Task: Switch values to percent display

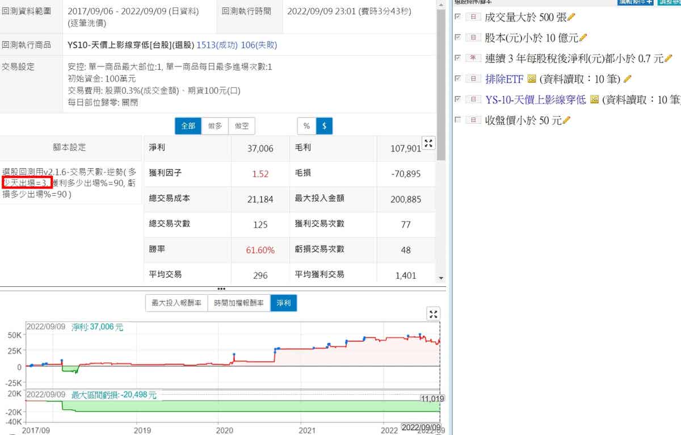Action: 306,126
